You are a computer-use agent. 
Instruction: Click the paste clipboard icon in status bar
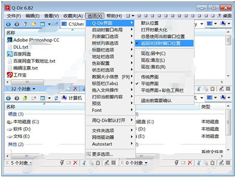click(96, 163)
